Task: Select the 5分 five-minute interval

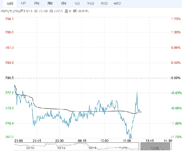Action: tap(77, 3)
